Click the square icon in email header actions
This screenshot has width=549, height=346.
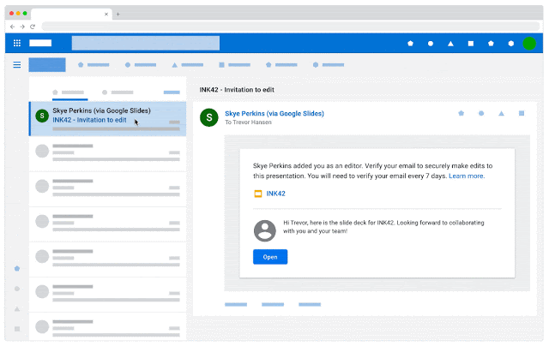point(521,112)
